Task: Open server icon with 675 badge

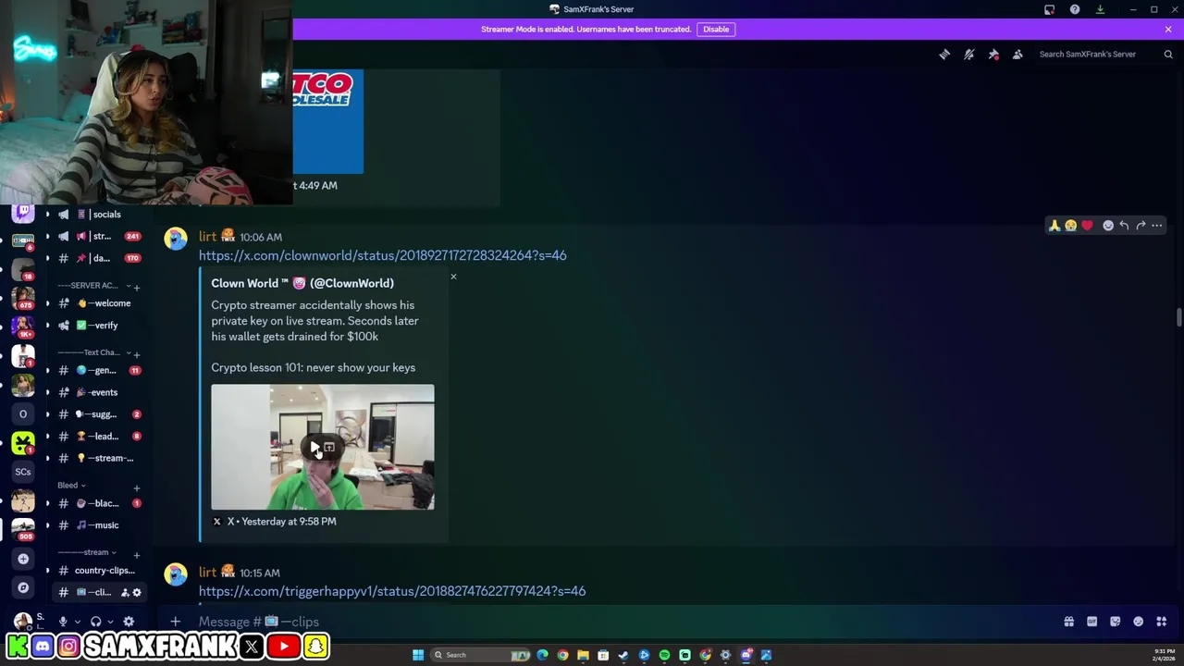Action: [23, 299]
